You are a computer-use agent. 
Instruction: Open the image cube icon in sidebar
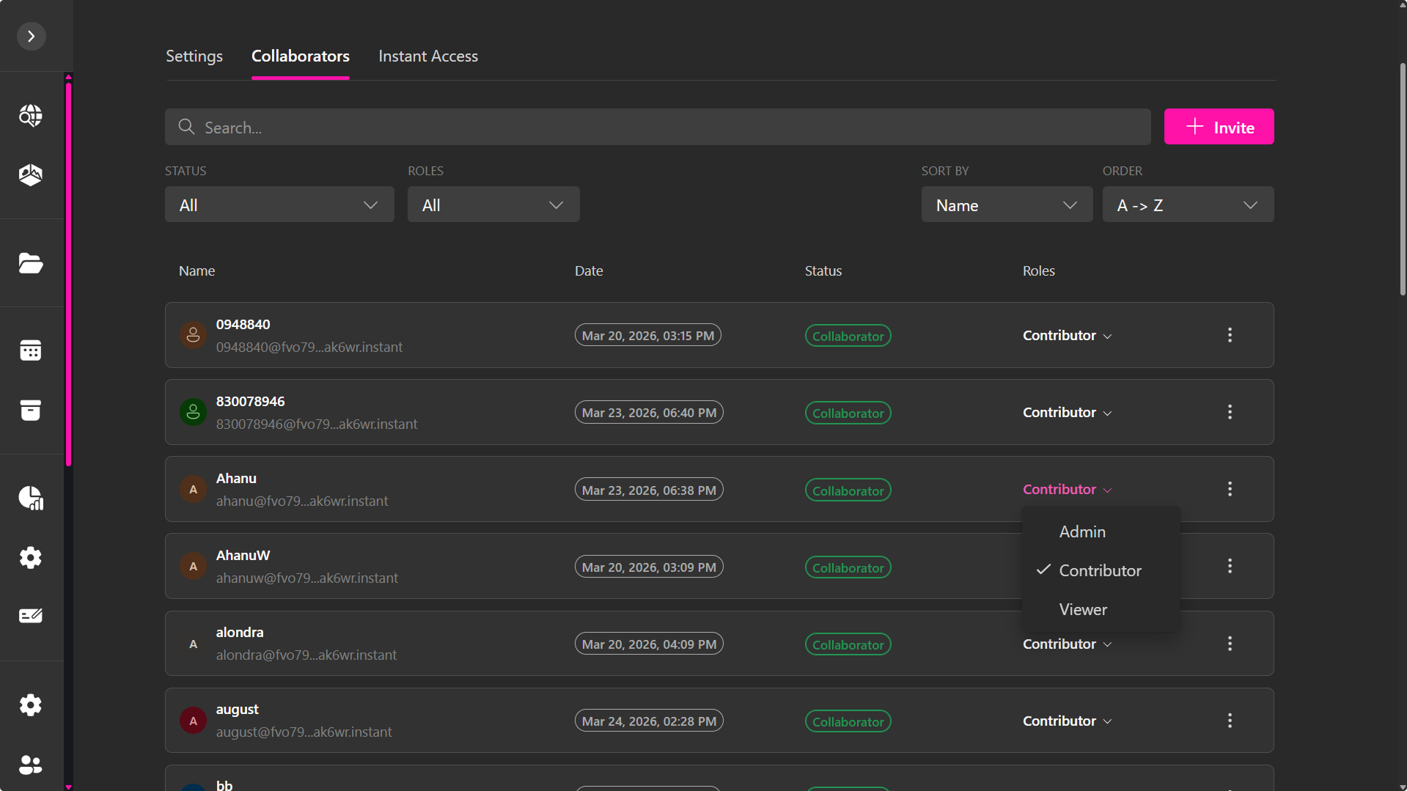pyautogui.click(x=31, y=174)
